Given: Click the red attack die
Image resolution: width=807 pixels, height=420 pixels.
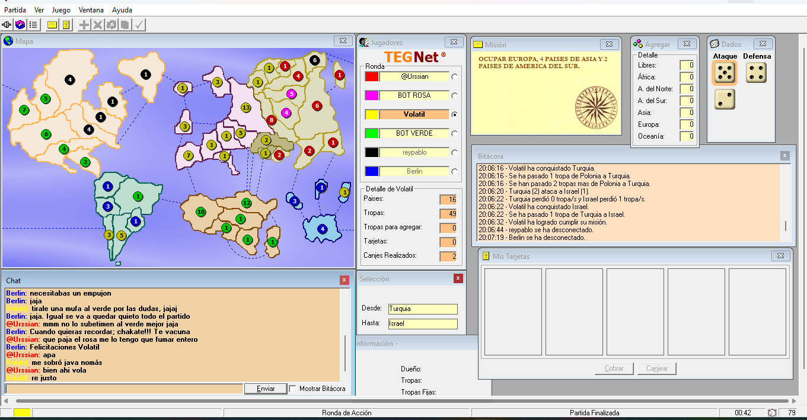Looking at the screenshot, I should point(725,73).
